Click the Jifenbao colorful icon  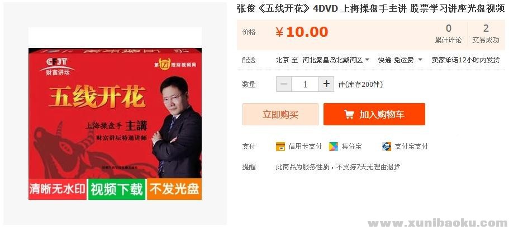(x=334, y=146)
